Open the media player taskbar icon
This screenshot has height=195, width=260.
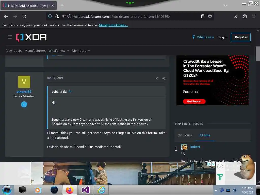pyautogui.click(x=38, y=190)
